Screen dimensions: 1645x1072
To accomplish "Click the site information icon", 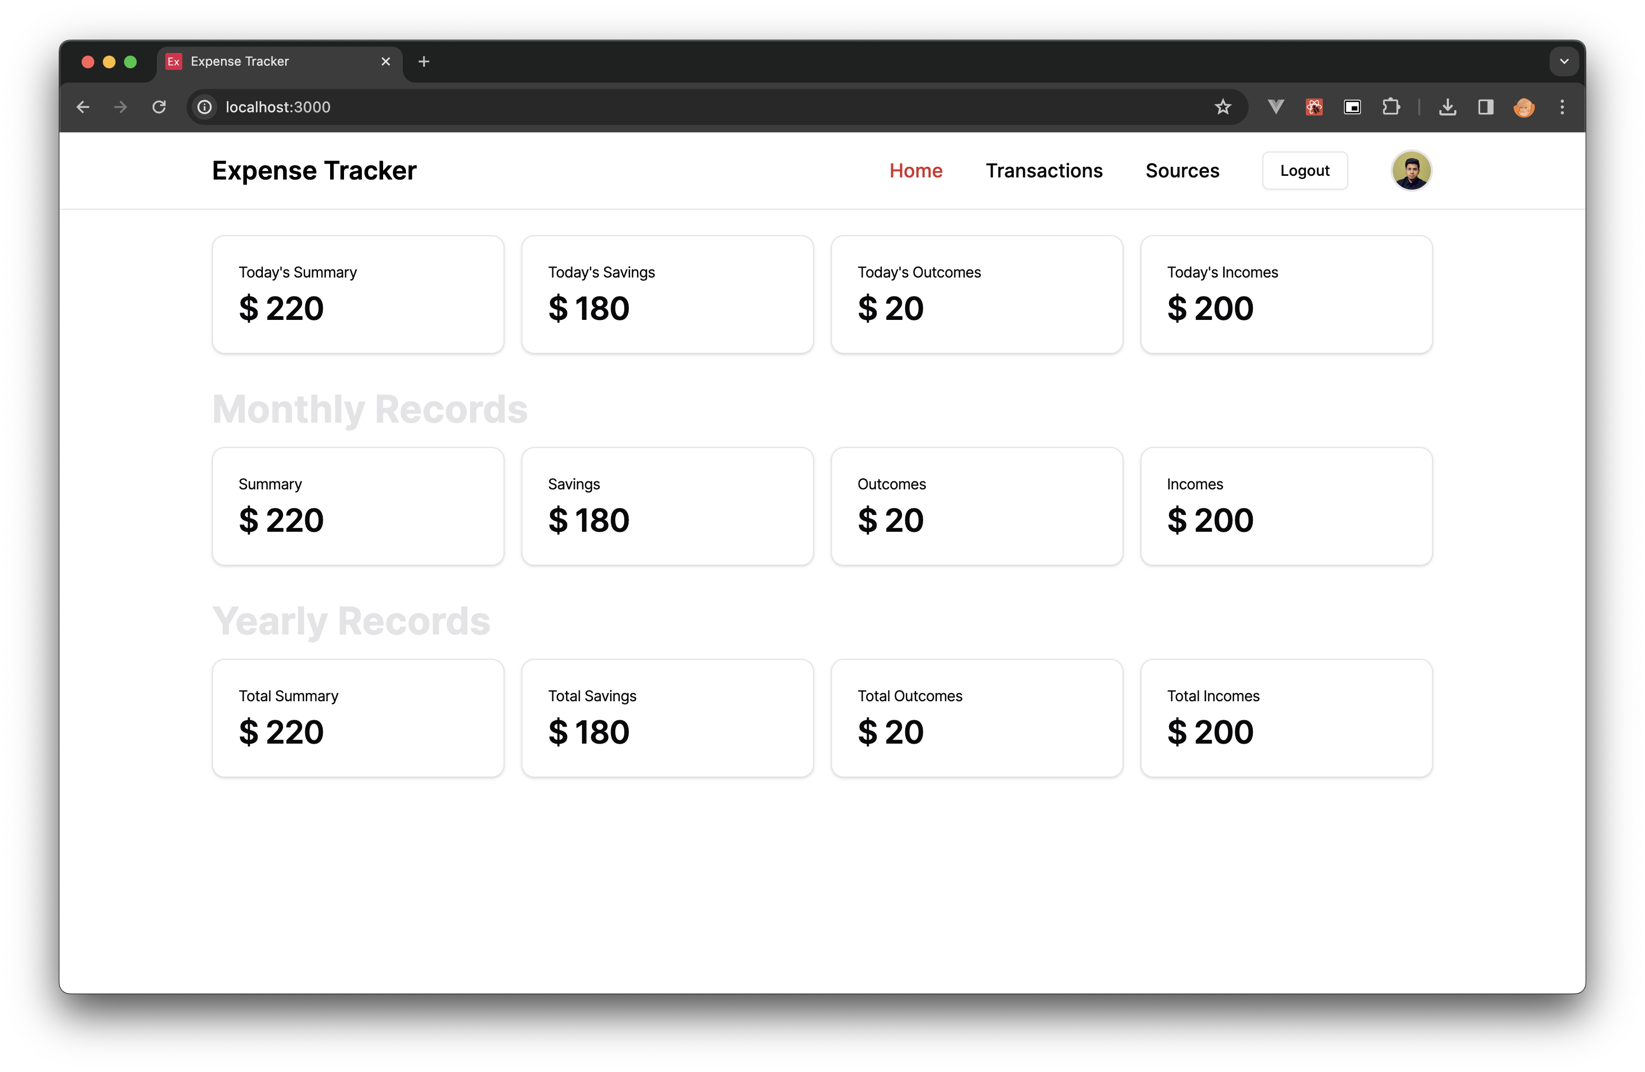I will pos(205,107).
